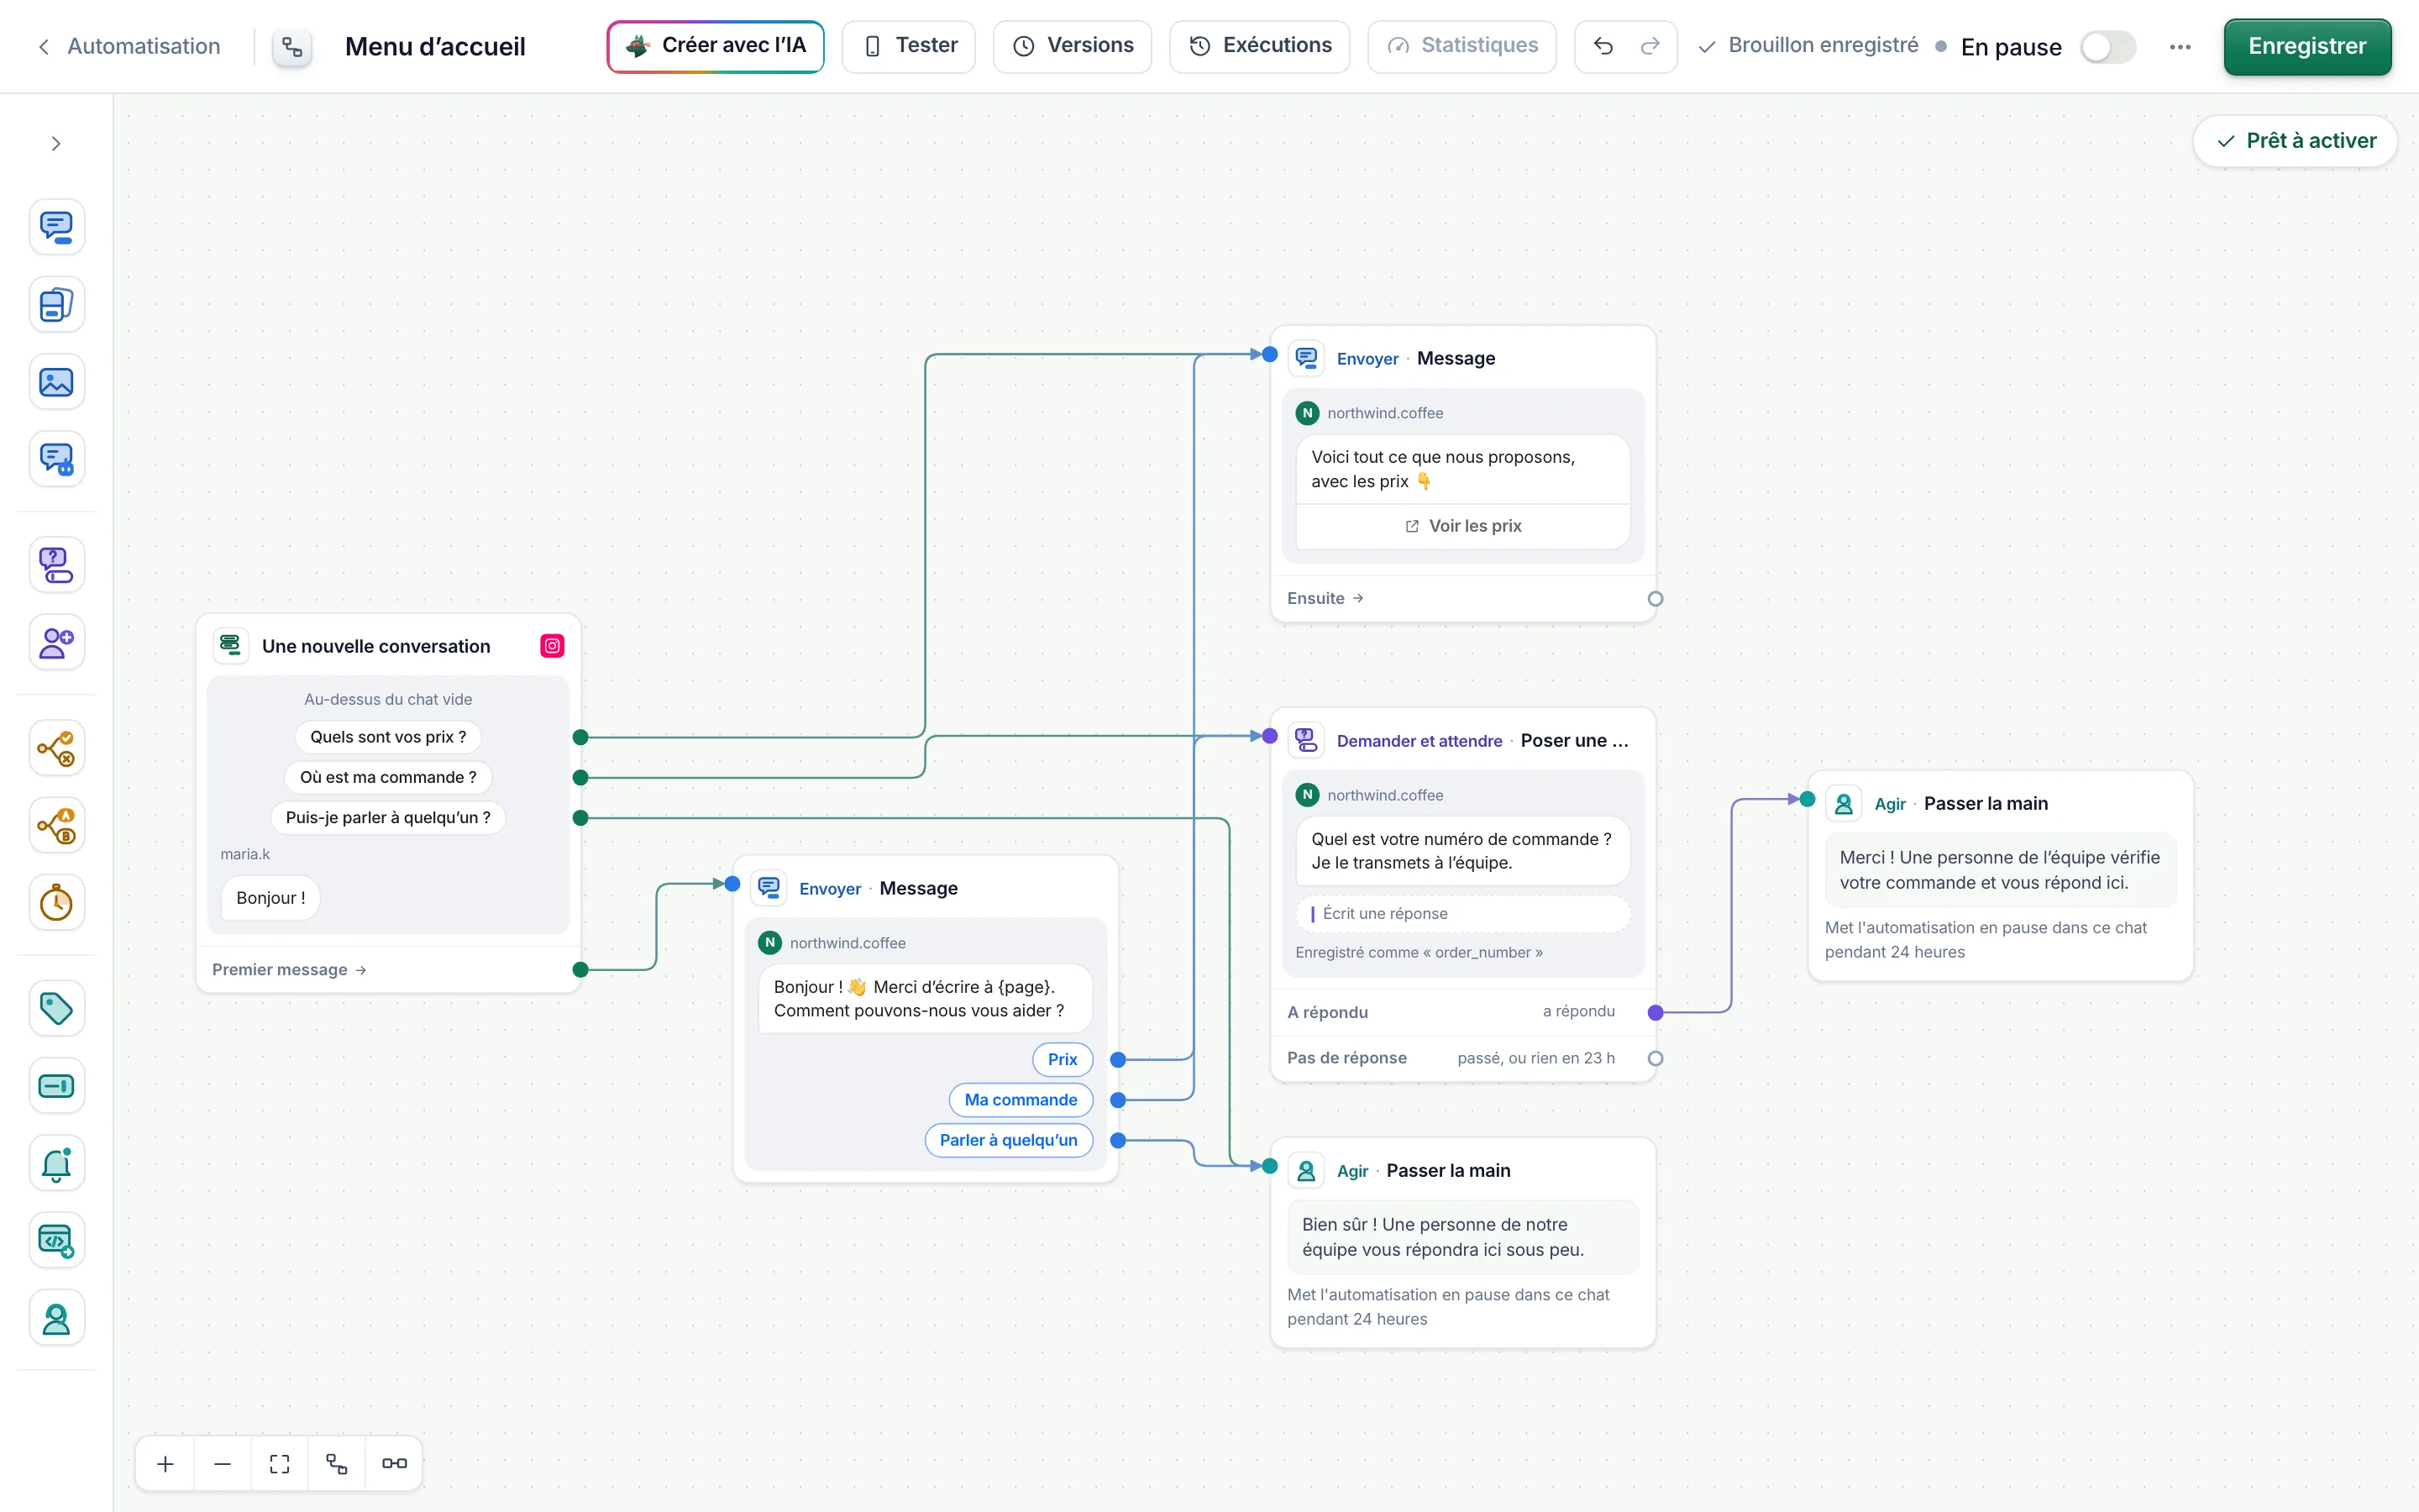Click the connections toggle in the bottom toolbar
The image size is (2419, 1512).
point(394,1464)
